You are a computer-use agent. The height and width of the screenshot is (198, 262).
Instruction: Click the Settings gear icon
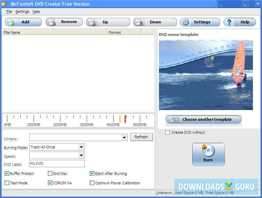coord(185,22)
